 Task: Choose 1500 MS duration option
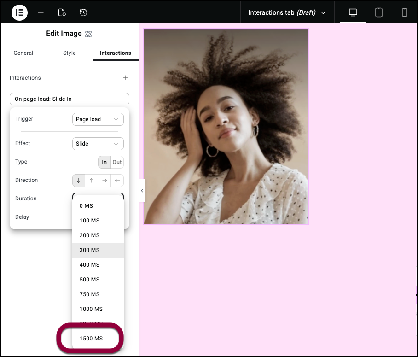91,339
